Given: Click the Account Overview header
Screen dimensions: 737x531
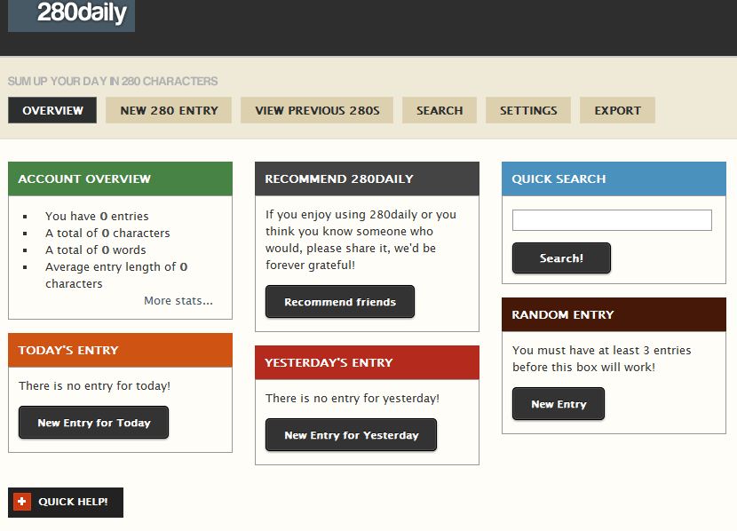Looking at the screenshot, I should (121, 179).
